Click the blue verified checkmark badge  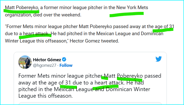pos(64,60)
